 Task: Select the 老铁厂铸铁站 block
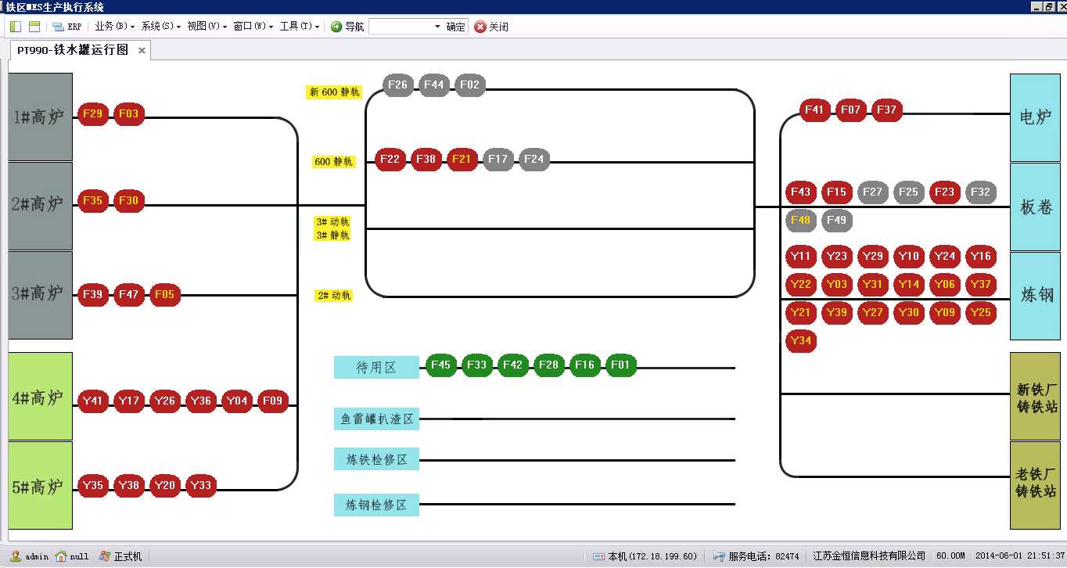(1035, 485)
